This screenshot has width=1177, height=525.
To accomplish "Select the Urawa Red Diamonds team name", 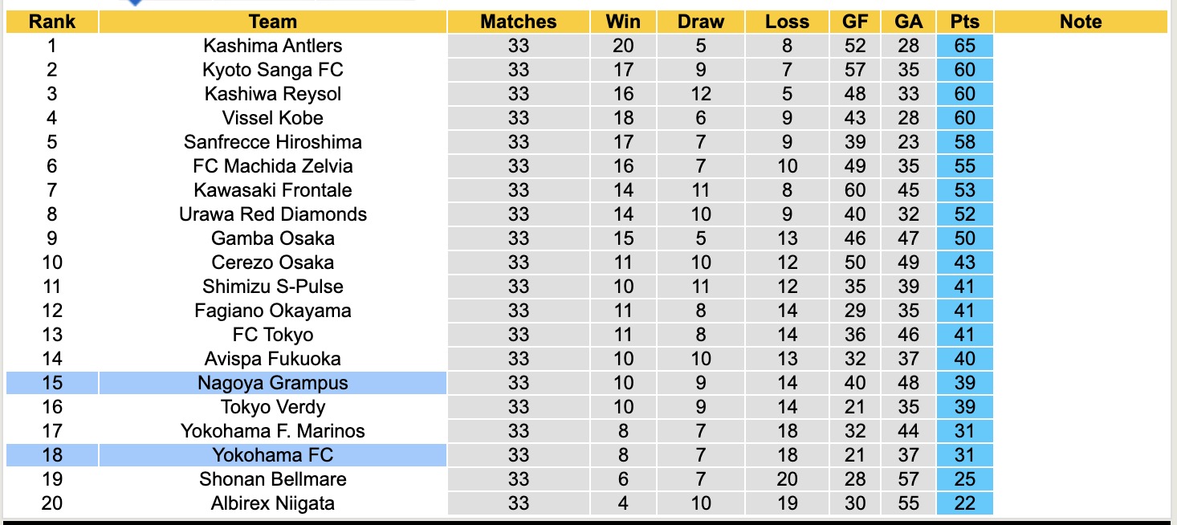I will pos(273,214).
